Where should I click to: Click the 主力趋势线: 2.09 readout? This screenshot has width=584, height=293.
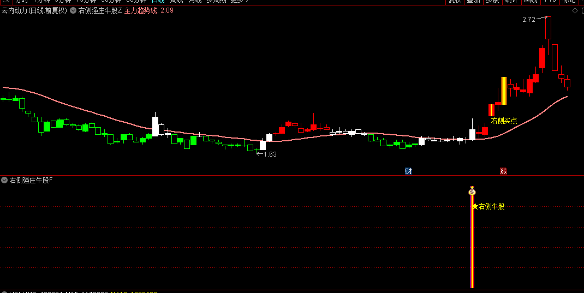[148, 11]
